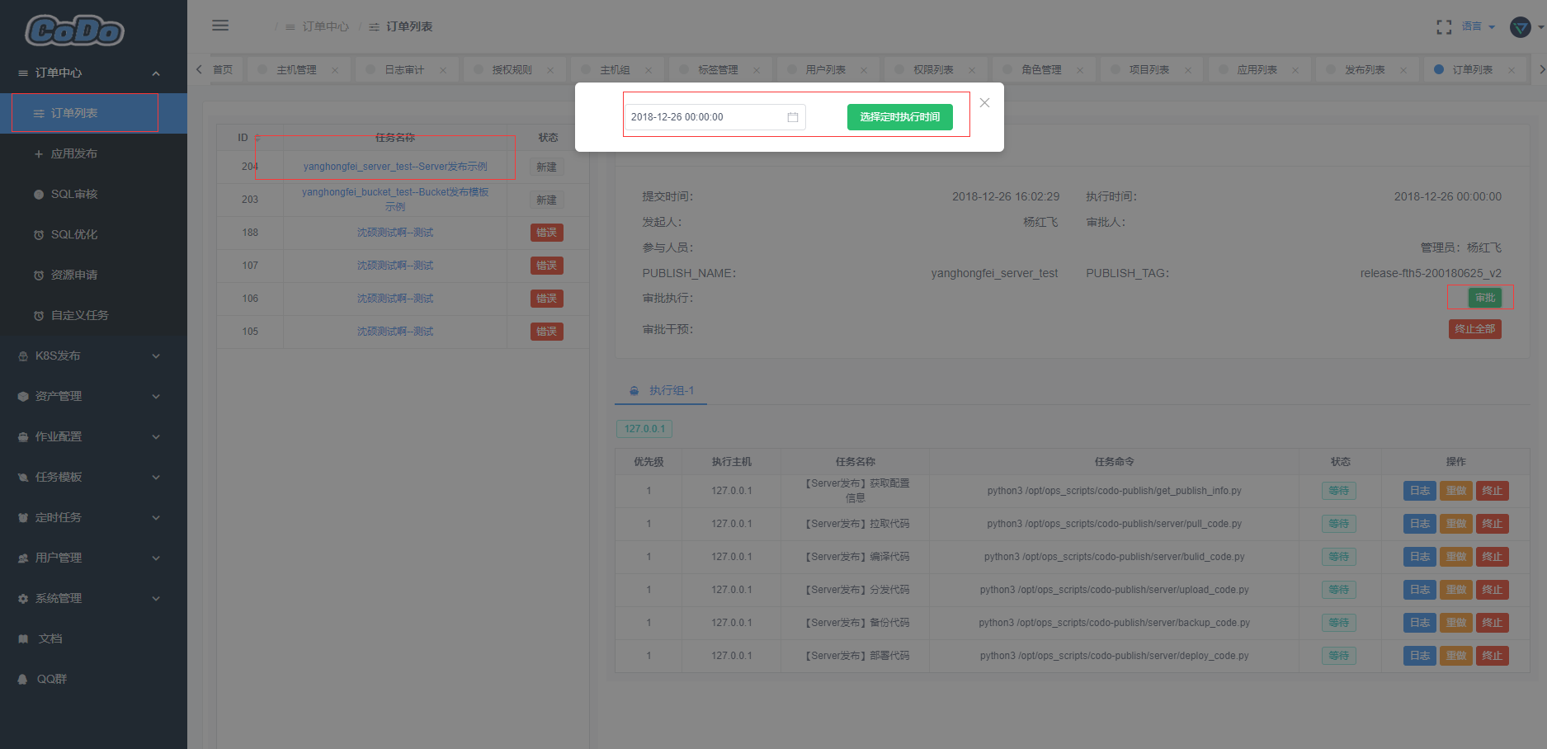
Task: Close the 标签管理 tab
Action: click(x=757, y=70)
